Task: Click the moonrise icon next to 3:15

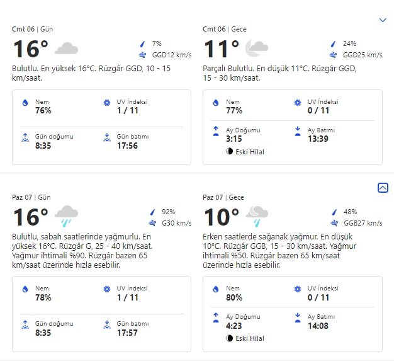Action: pos(216,132)
